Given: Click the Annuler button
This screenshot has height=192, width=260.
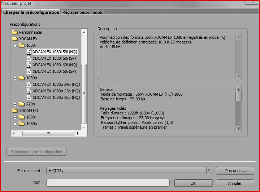Looking at the screenshot, I should 235,183.
